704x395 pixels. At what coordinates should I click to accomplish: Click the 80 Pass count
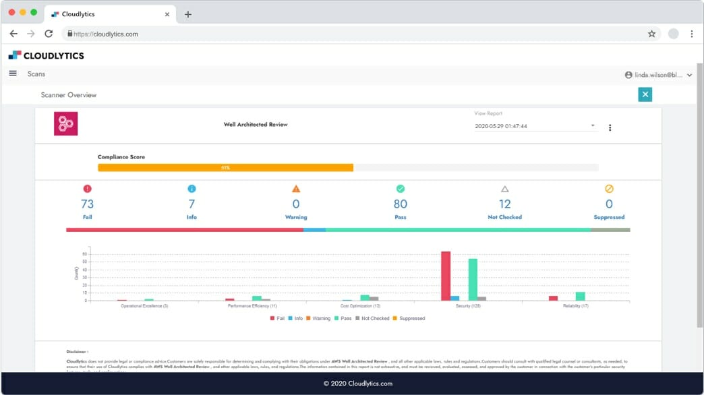click(x=400, y=204)
